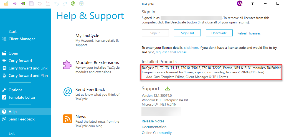Click the Installed Products heading
284x137 pixels.
159,62
